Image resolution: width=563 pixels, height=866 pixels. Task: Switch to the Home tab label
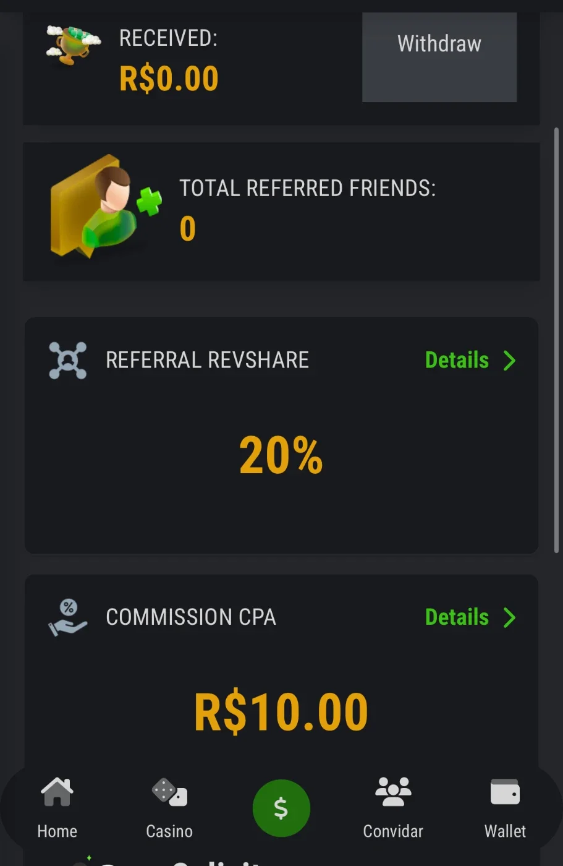point(57,831)
